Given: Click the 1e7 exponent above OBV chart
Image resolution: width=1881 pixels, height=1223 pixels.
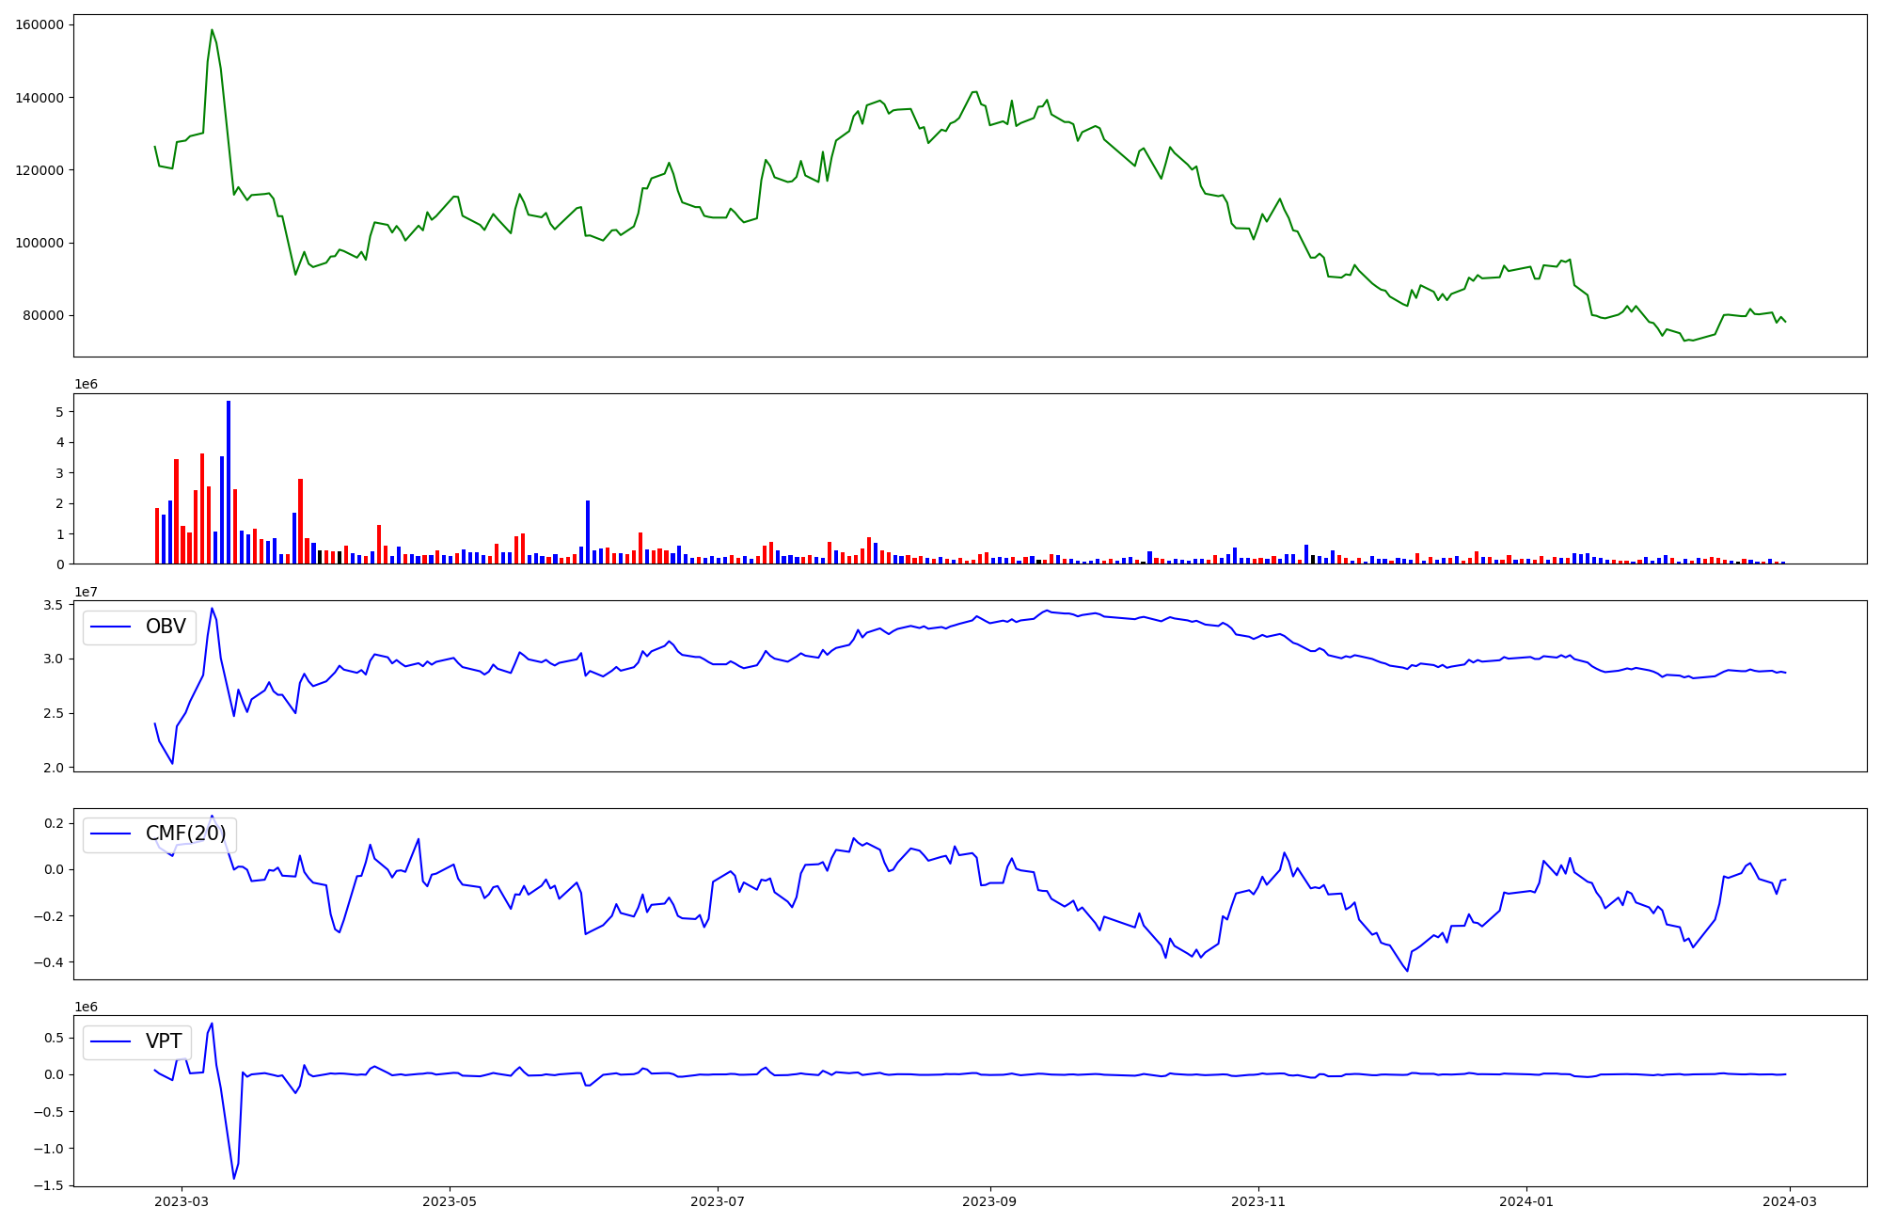Looking at the screenshot, I should coord(86,592).
